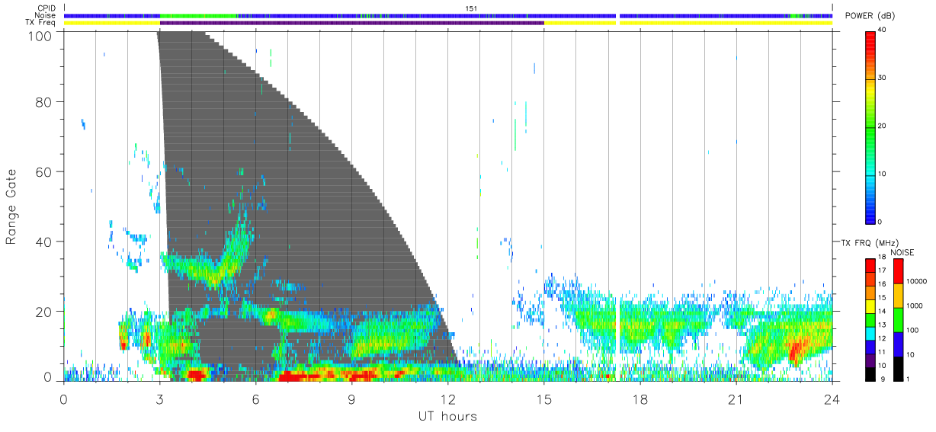Screen dimensions: 936x432
Task: Click the noise color scale bar
Action: [x=897, y=319]
